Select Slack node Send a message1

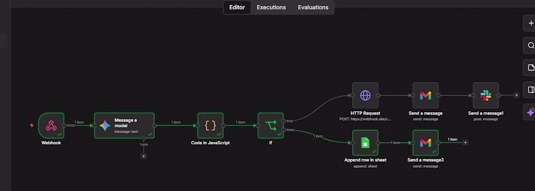[486, 95]
